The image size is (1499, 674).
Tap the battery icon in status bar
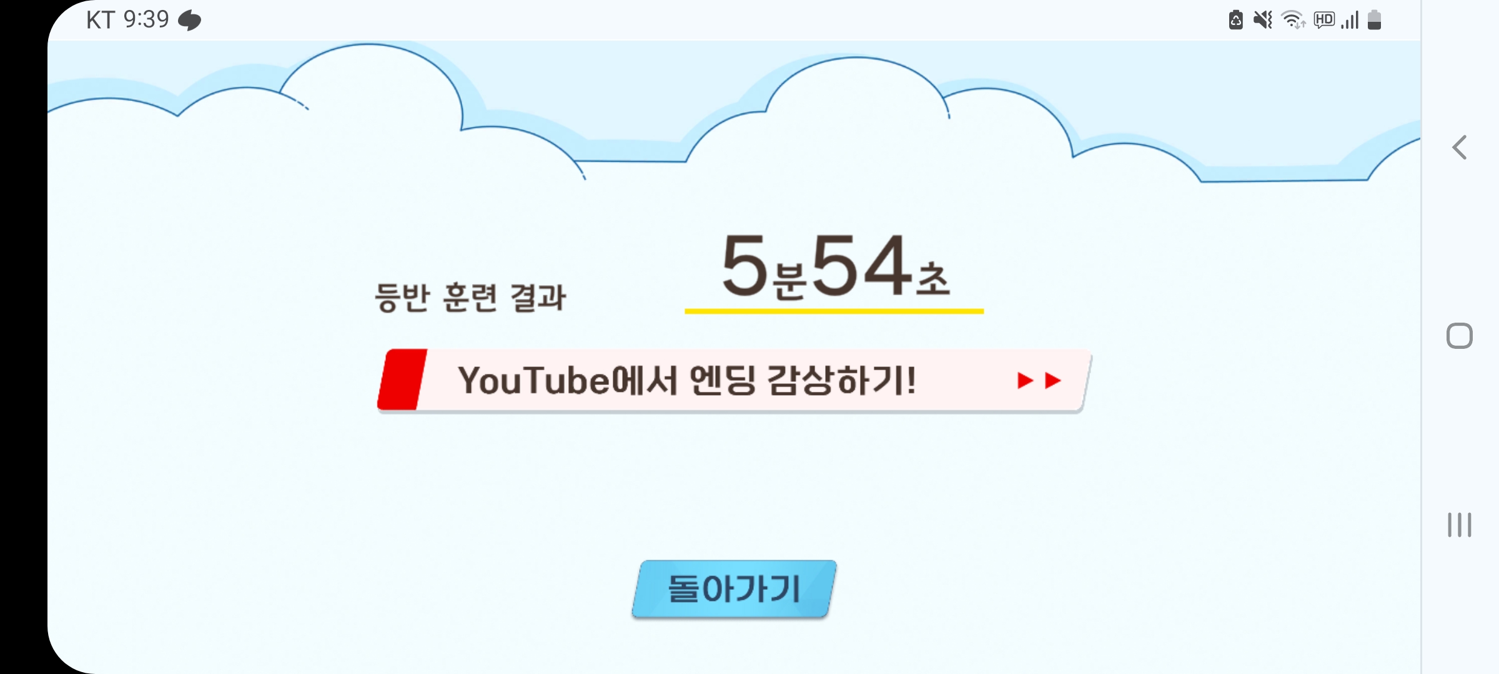(x=1374, y=20)
